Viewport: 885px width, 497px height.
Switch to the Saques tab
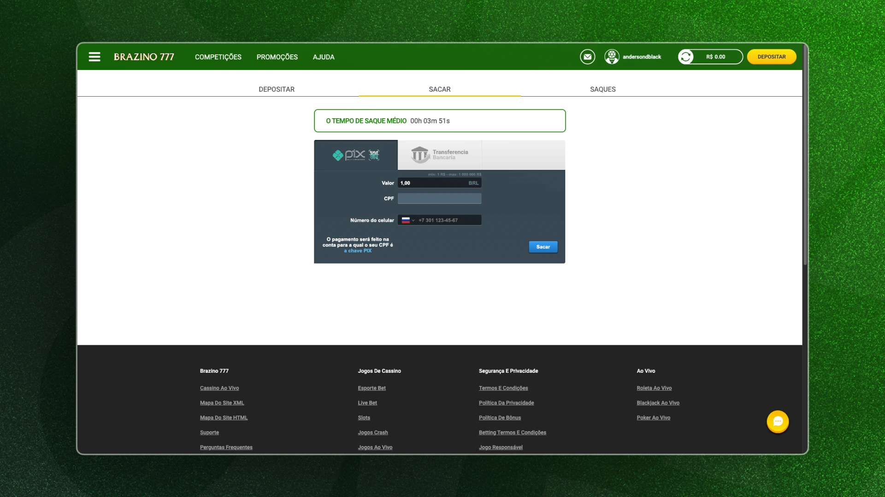click(603, 89)
